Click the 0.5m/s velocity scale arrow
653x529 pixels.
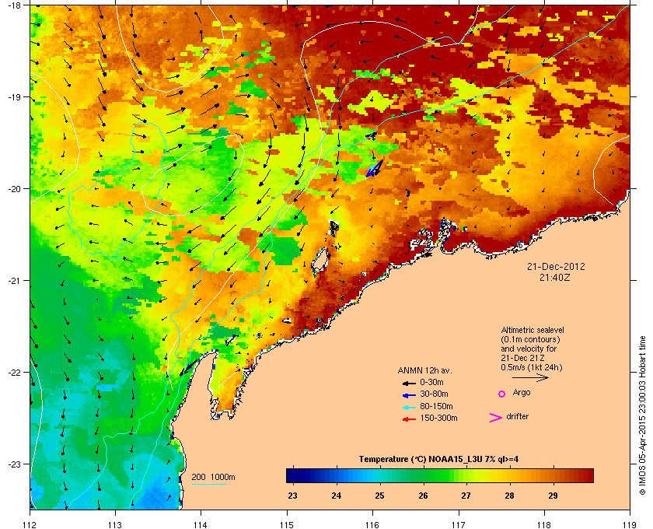[530, 378]
